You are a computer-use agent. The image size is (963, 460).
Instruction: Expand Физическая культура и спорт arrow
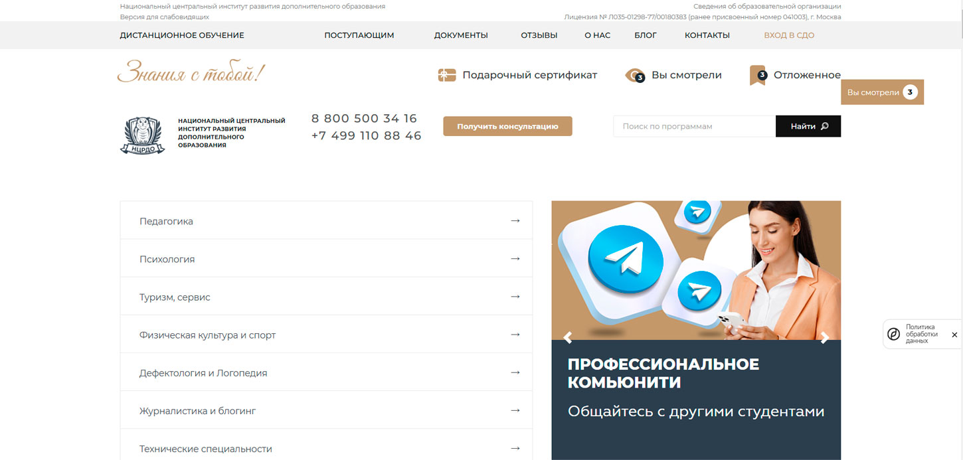515,335
